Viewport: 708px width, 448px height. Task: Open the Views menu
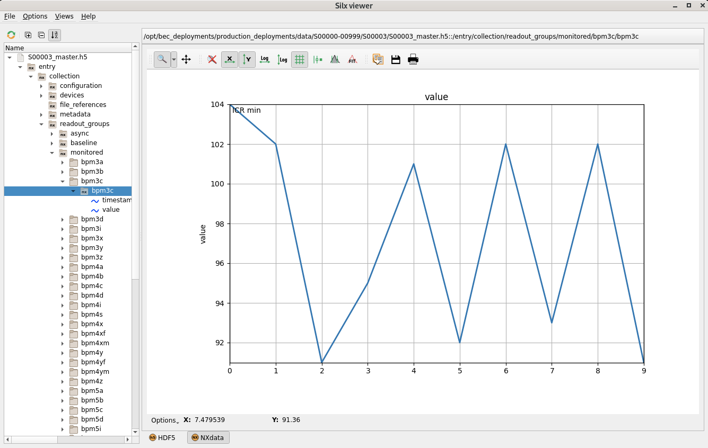64,16
